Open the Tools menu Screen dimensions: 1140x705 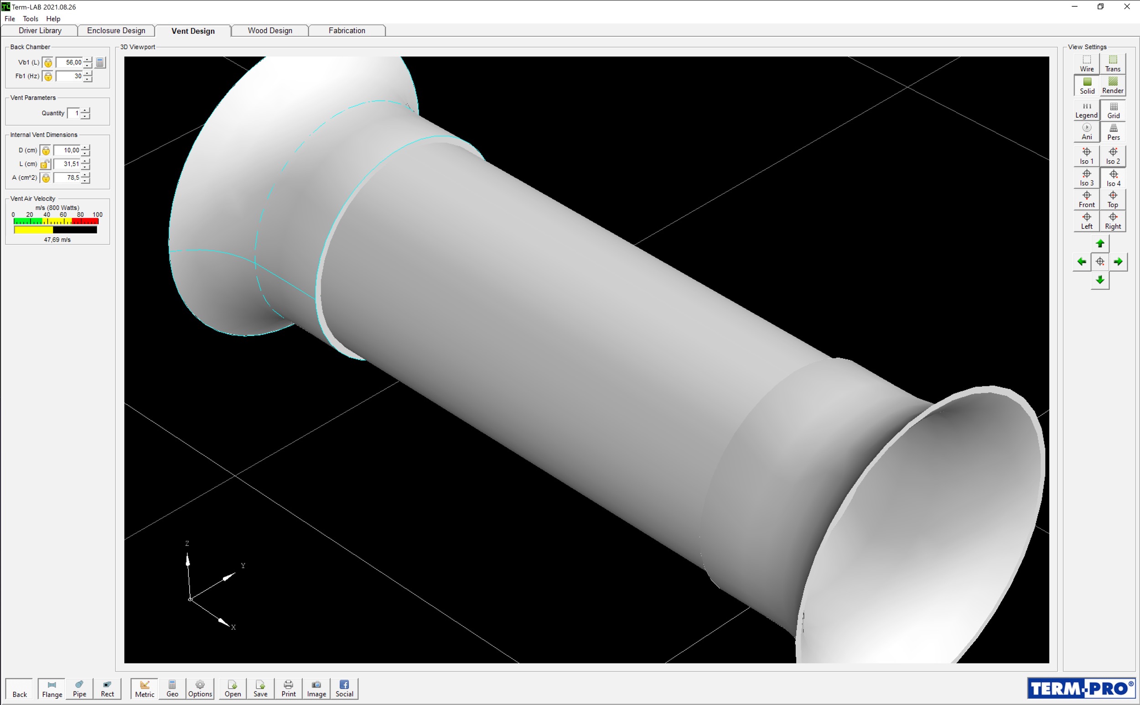pos(30,19)
